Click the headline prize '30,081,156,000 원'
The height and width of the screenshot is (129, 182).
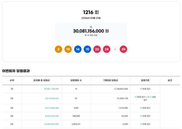[x=91, y=31]
